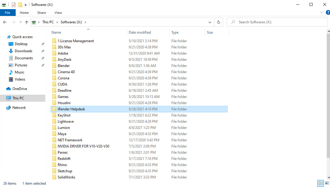The width and height of the screenshot is (330, 187).
Task: Select the KeyShot folder icon
Action: pyautogui.click(x=54, y=115)
